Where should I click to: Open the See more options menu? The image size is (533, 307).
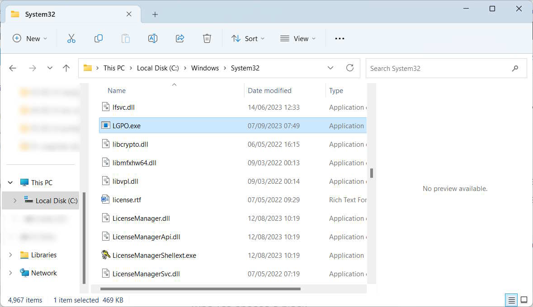[339, 38]
